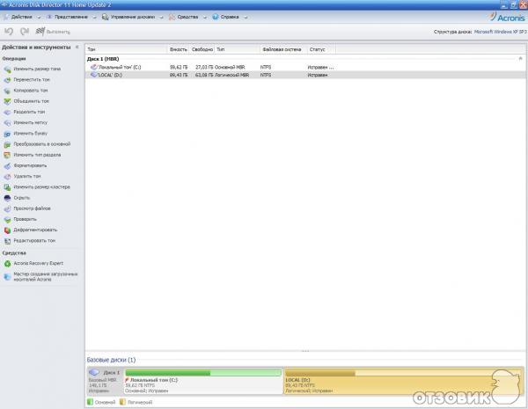Click the Базовые диски (1) heading
This screenshot has width=528, height=409.
111,360
